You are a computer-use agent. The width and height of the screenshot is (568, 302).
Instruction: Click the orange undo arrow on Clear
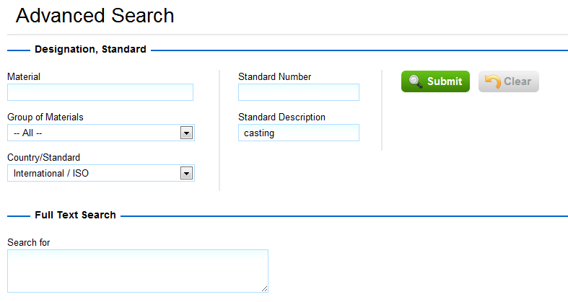click(x=493, y=81)
